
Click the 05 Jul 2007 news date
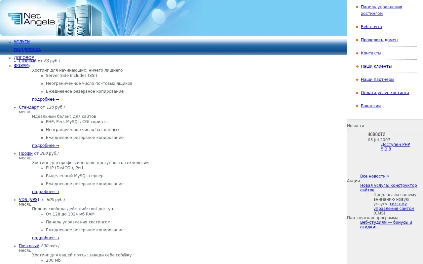coord(379,140)
